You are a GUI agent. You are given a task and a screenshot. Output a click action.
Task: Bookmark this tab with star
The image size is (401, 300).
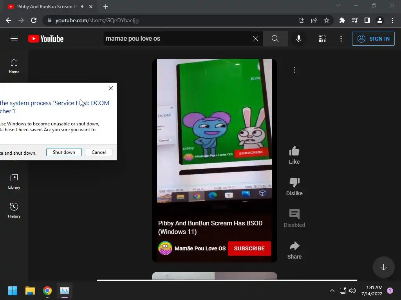[327, 20]
